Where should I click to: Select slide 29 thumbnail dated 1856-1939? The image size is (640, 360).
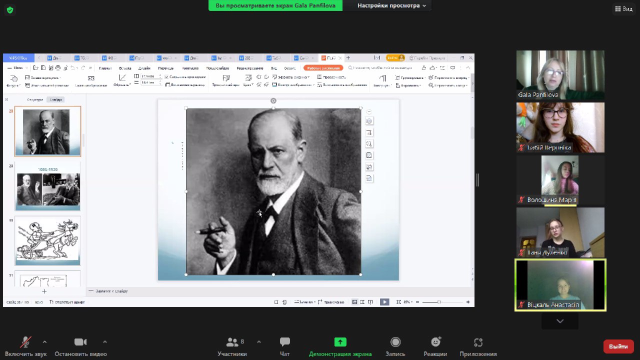(x=48, y=186)
